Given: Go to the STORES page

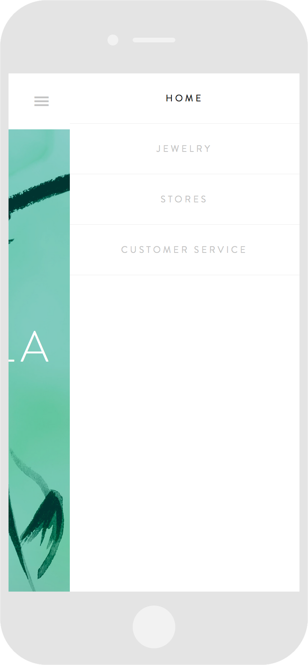Looking at the screenshot, I should click(185, 200).
